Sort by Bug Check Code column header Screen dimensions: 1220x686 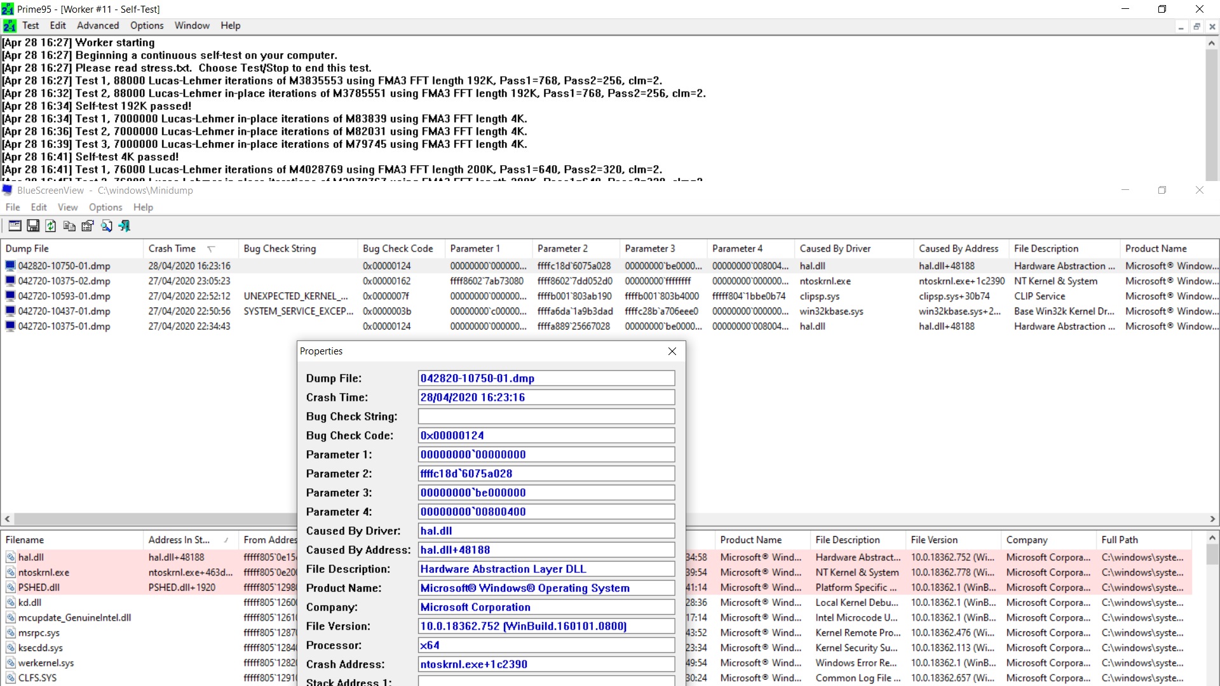(402, 249)
